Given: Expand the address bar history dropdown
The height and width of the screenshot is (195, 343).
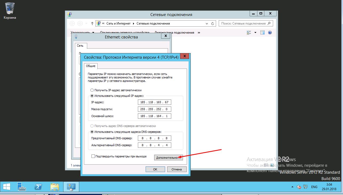Looking at the screenshot, I should 207,23.
